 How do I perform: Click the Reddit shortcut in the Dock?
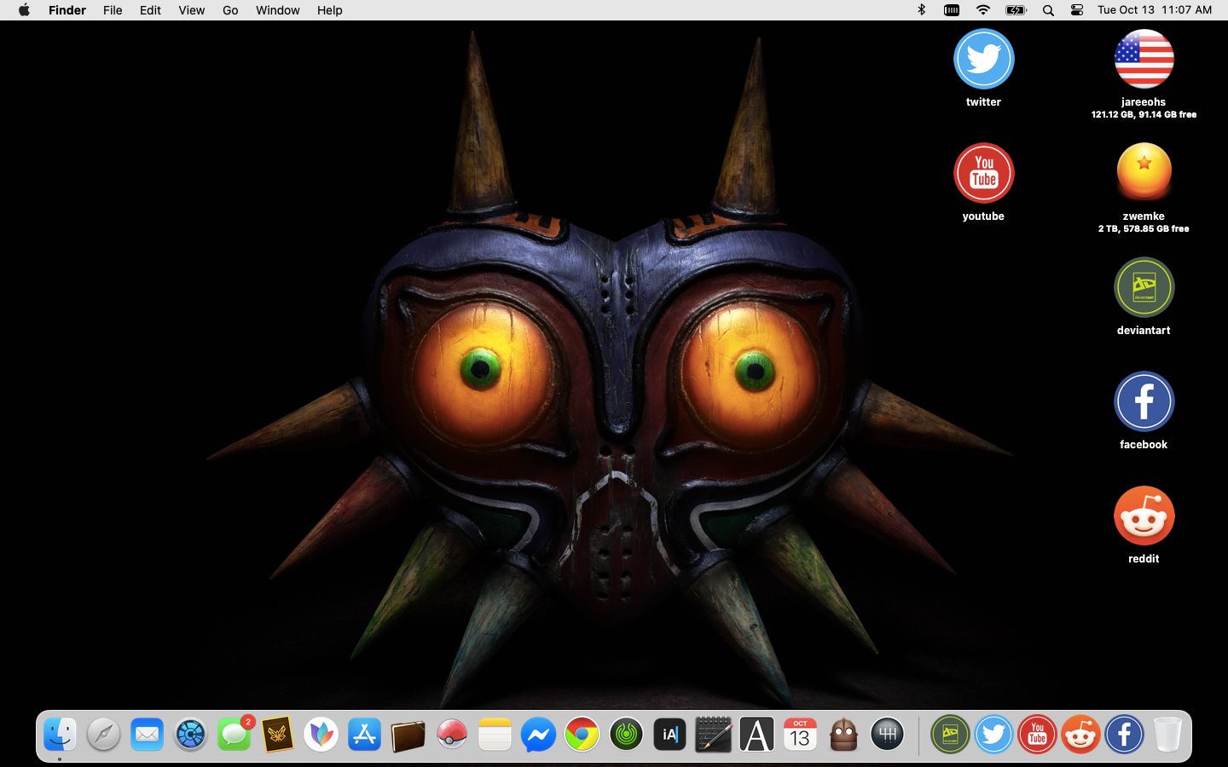(1080, 734)
